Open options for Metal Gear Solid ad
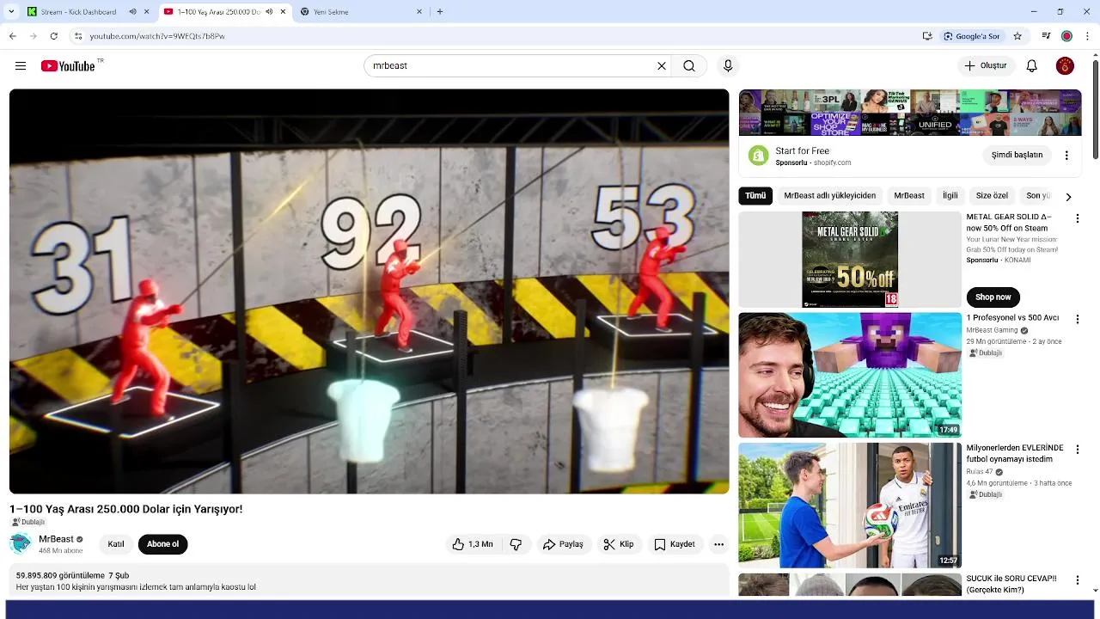1100x619 pixels. 1077,219
